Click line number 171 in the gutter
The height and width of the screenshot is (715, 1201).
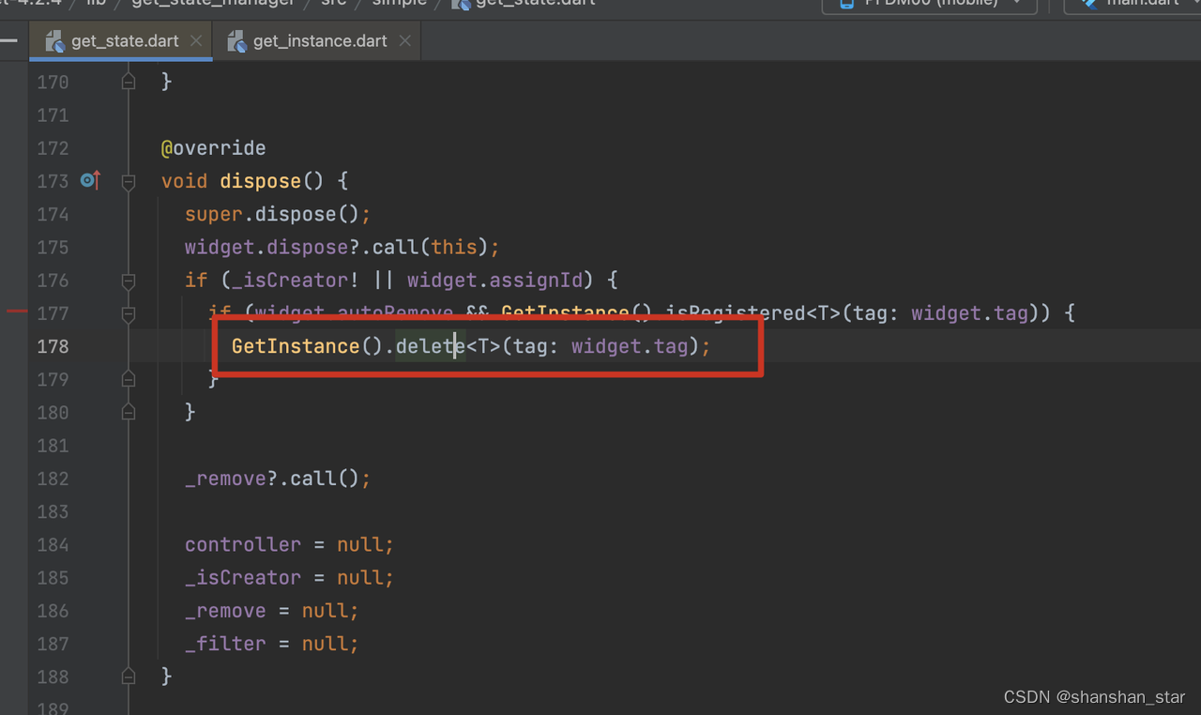pos(53,115)
